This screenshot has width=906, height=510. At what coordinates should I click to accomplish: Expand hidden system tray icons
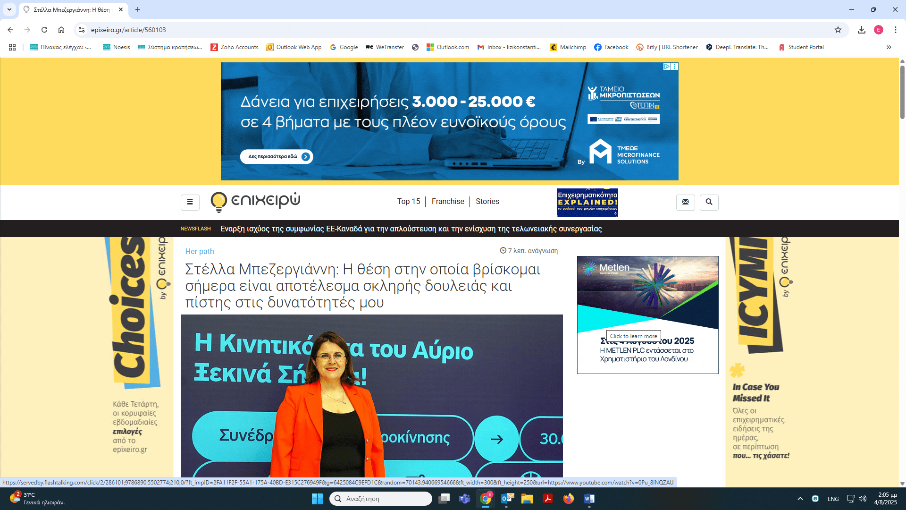coord(800,499)
